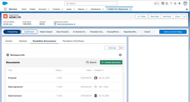Switch to the Details tab
190x102 pixels.
click(x=9, y=41)
